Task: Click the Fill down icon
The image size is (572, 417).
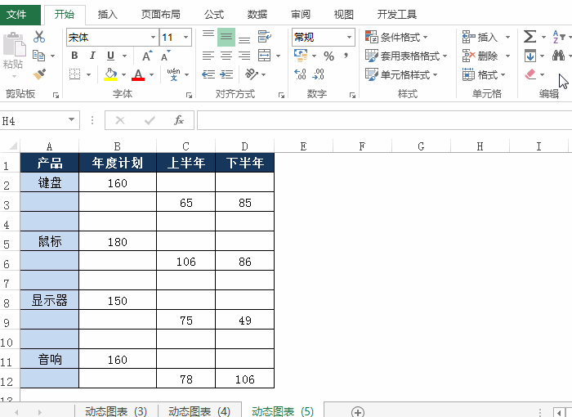Action: pyautogui.click(x=530, y=56)
